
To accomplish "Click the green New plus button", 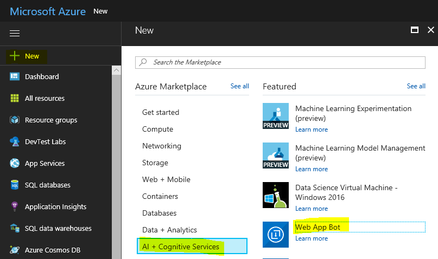I will (x=15, y=56).
